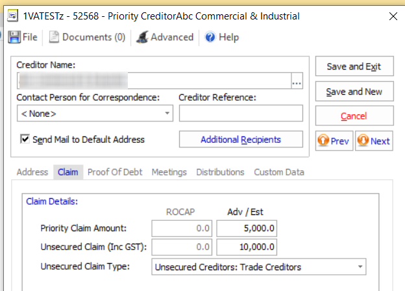This screenshot has height=291, width=405.
Task: Open the Distributions tab
Action: [220, 172]
